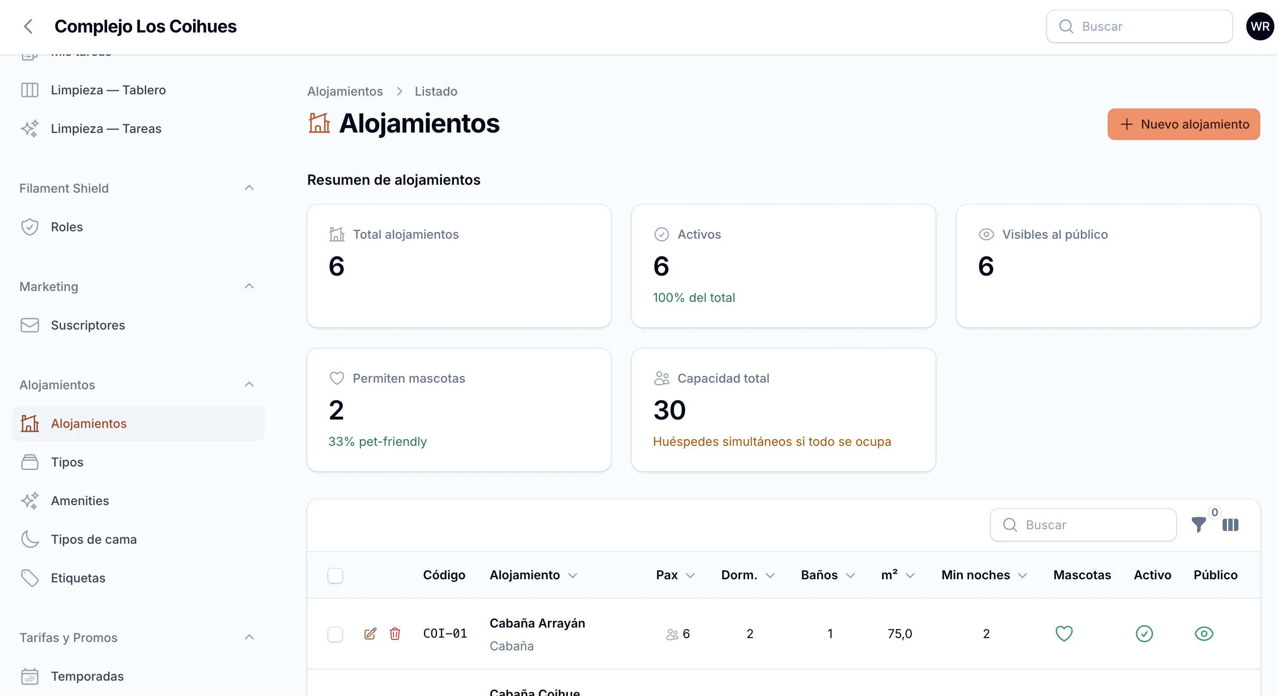Click the Limpieza — Tareas sparkle icon

(30, 129)
